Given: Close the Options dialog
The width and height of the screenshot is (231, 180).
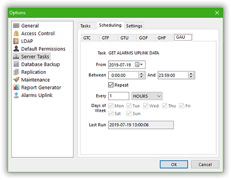Looking at the screenshot, I should click(x=217, y=13).
